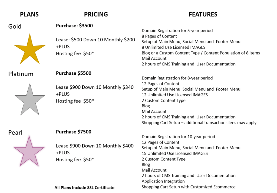Select the Platinum plan name
Screen dimensions: 277x193
point(21,74)
